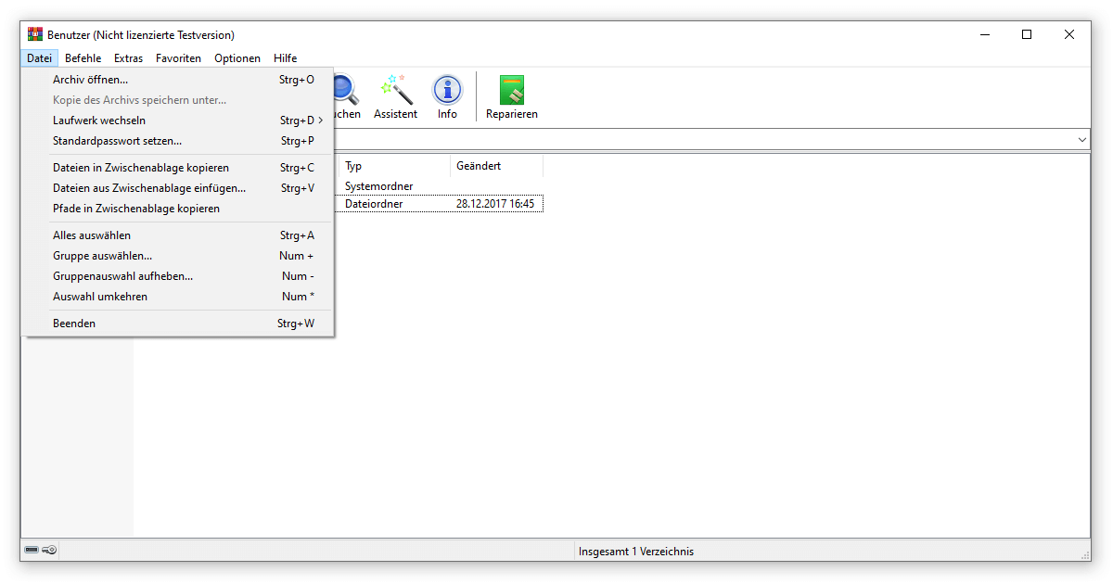Screen dimensions: 1113x584
Task: Expand the Laufwerk wechseln submenu
Action: point(99,120)
